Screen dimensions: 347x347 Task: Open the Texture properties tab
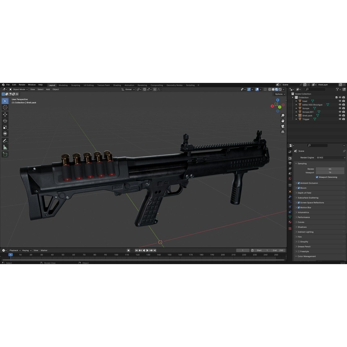pos(290,228)
